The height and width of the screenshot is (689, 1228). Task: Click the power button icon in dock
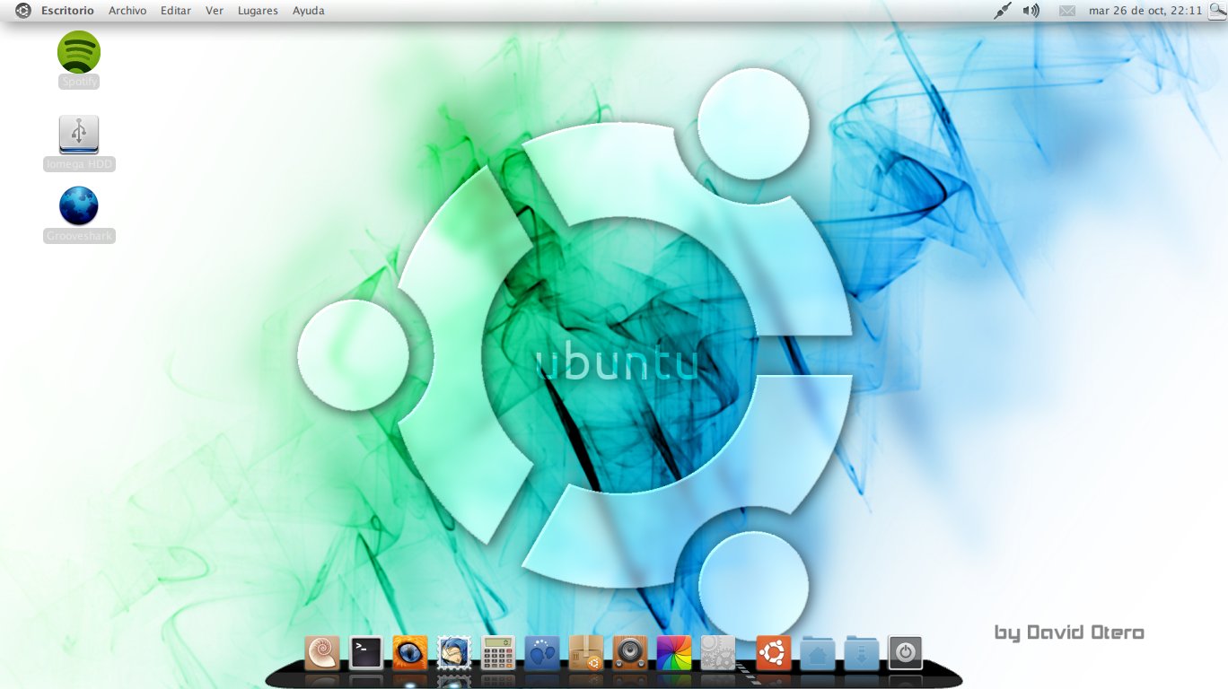pyautogui.click(x=906, y=653)
